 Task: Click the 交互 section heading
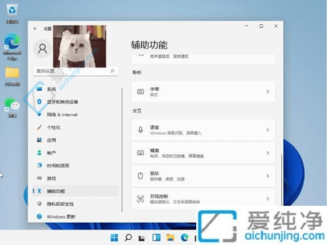point(137,111)
